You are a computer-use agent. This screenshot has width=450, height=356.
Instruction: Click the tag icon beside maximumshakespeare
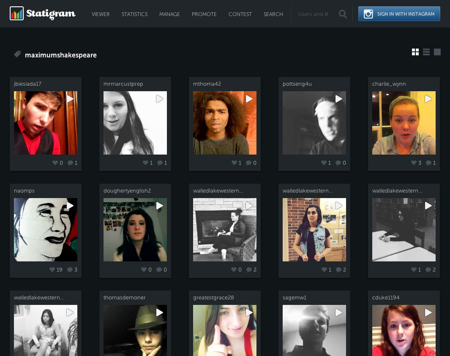[x=17, y=54]
